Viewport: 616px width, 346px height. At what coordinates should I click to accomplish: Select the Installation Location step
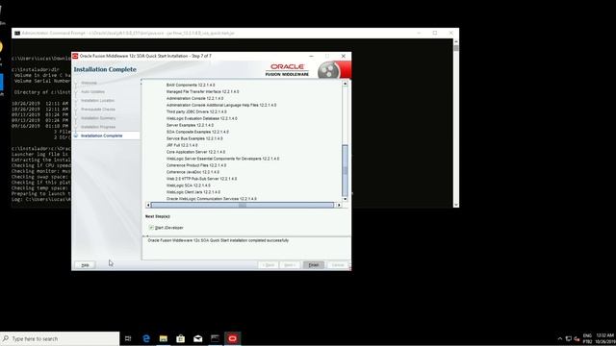coord(97,100)
